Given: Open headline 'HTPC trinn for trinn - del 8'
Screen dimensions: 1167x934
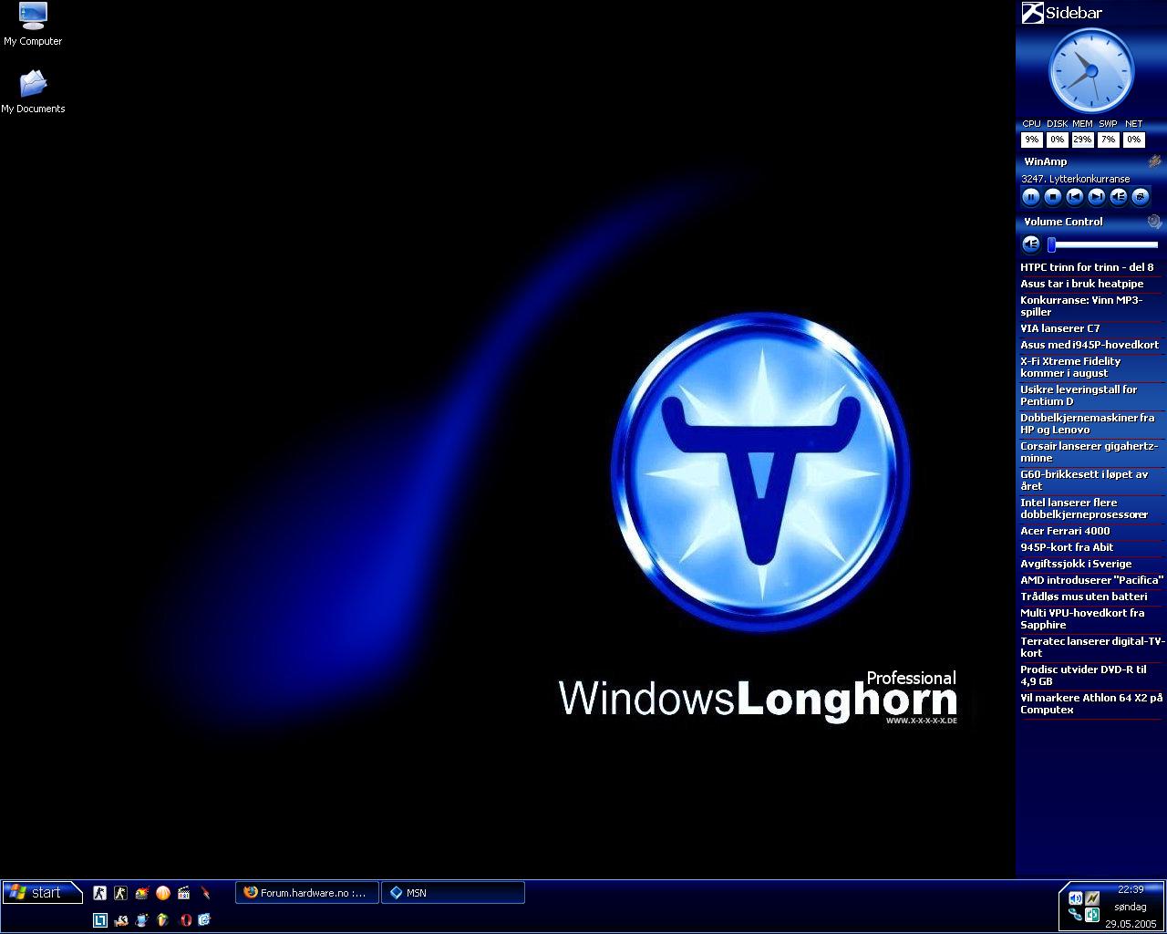Looking at the screenshot, I should 1087,267.
